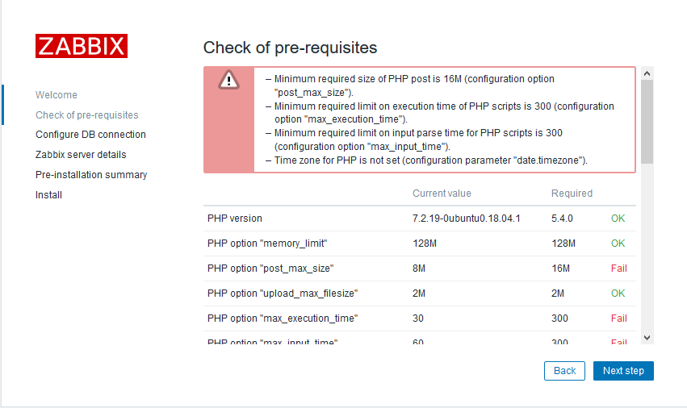
Task: Click Fail status for post_max_size
Action: point(618,269)
